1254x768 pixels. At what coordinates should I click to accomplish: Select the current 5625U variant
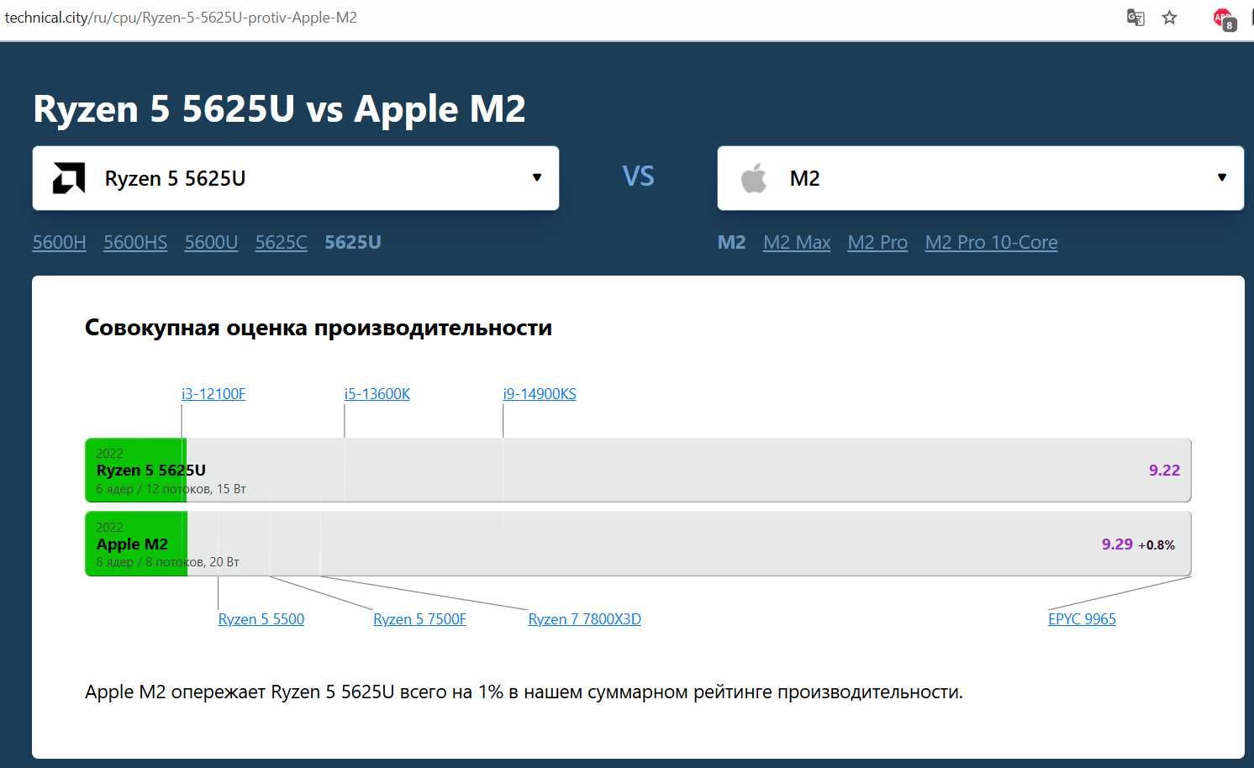point(353,242)
